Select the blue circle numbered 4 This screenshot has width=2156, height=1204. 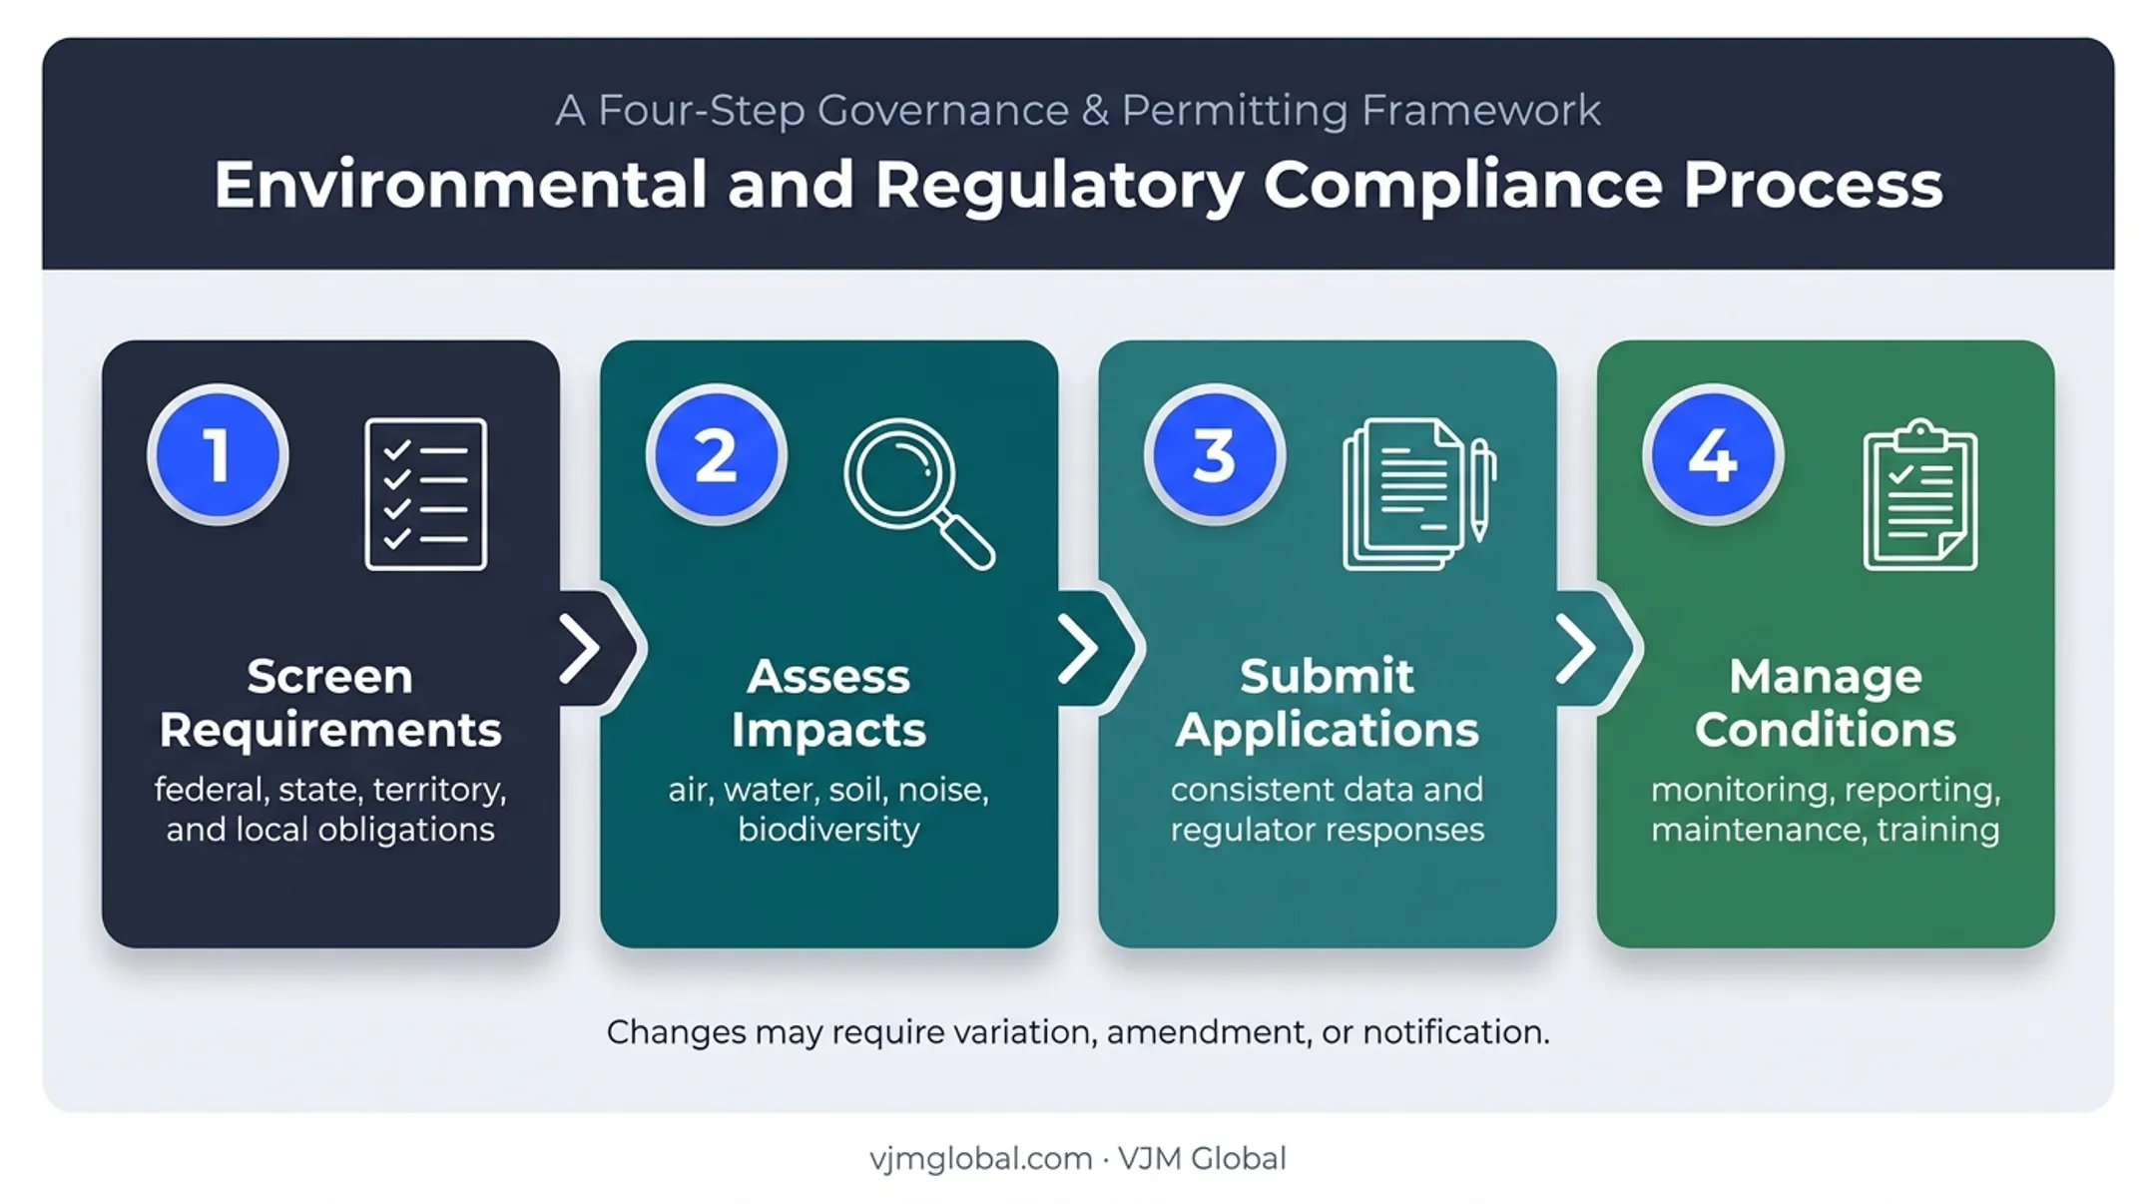1713,455
